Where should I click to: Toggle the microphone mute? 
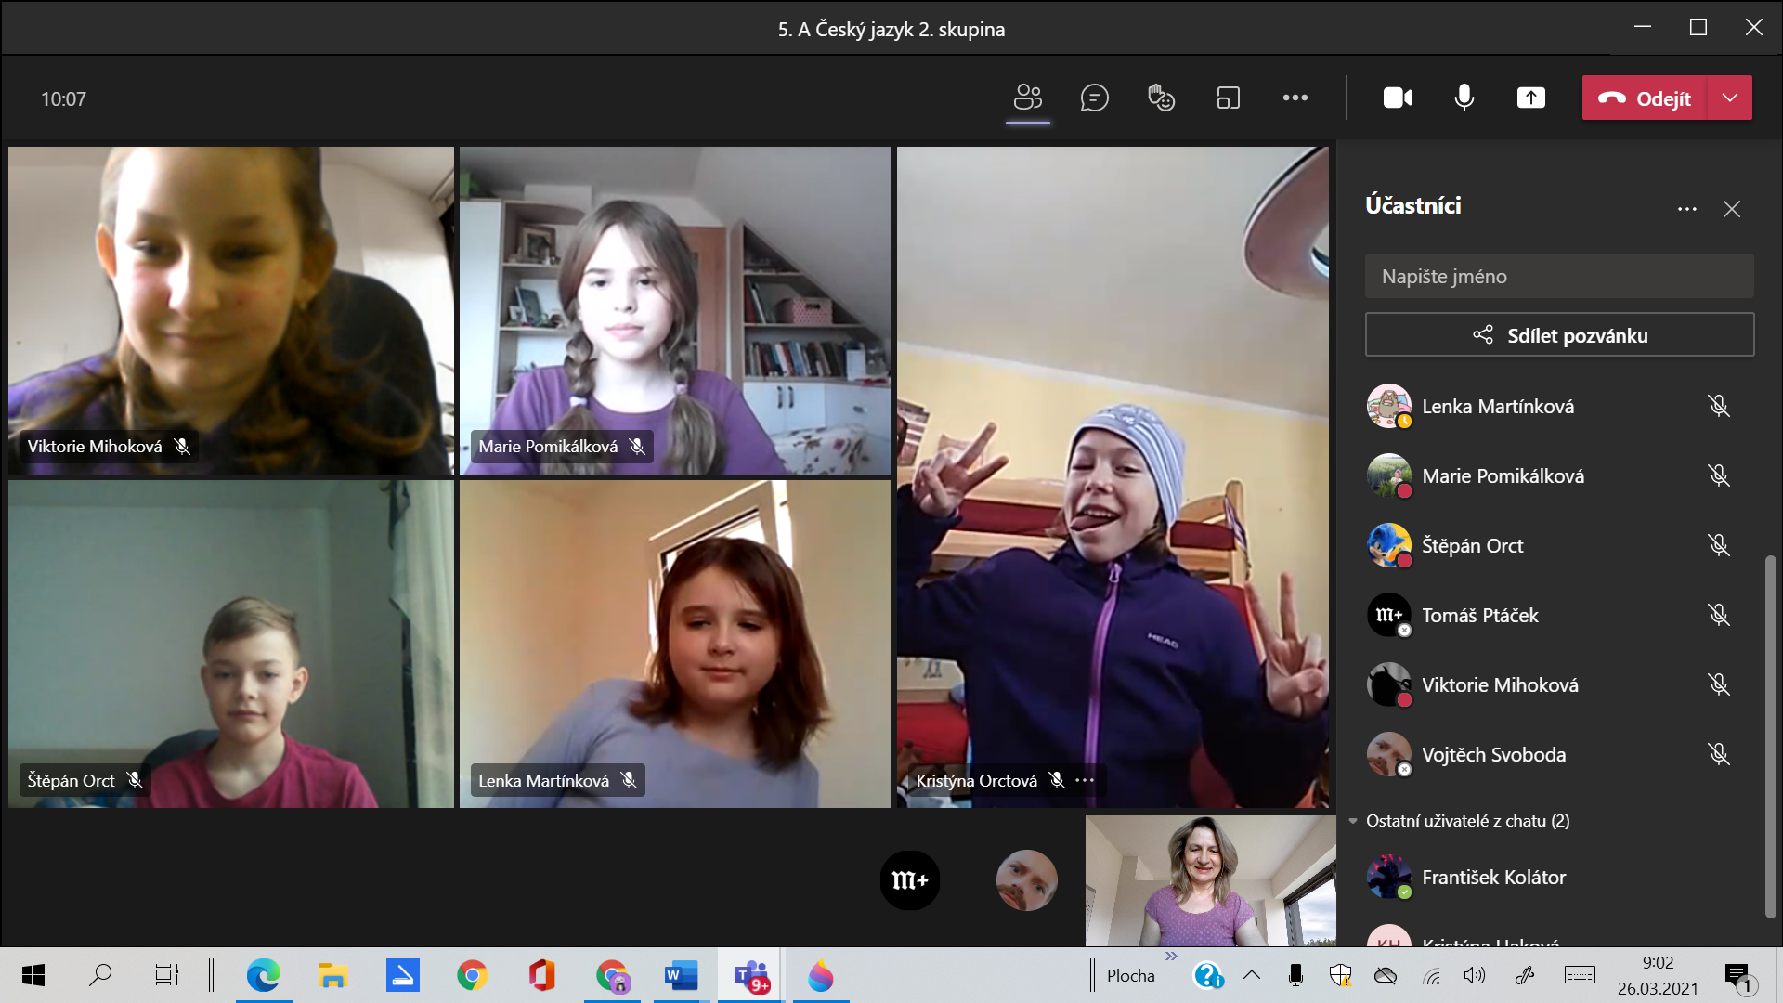(1464, 98)
